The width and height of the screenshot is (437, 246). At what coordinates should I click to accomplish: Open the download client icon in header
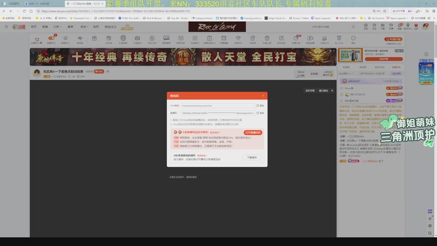click(383, 26)
